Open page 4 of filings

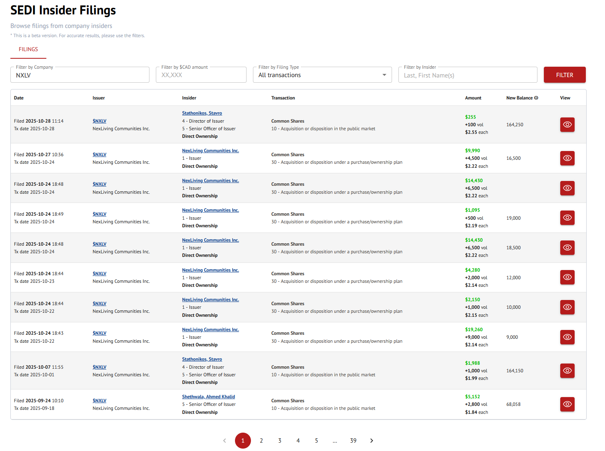pyautogui.click(x=298, y=441)
